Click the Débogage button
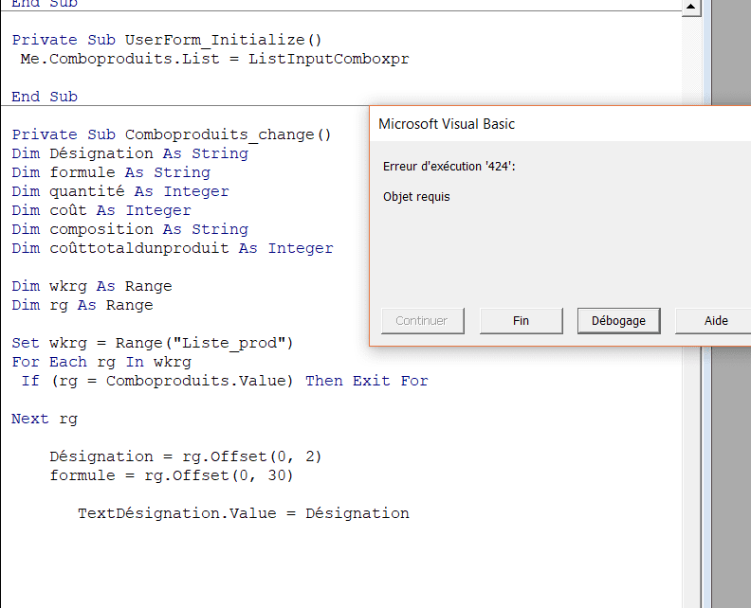The height and width of the screenshot is (608, 751). (618, 321)
